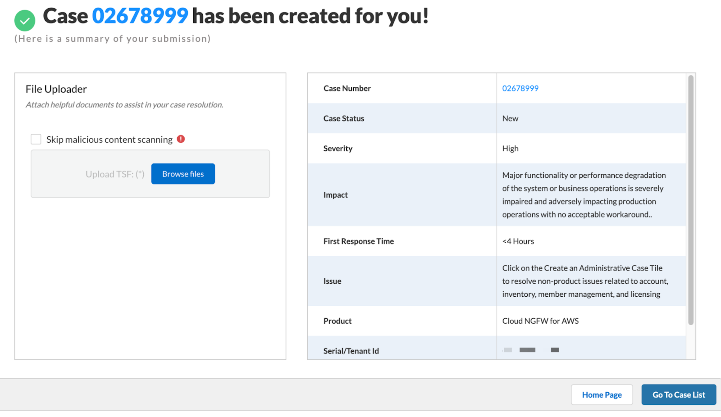Click the Upload TSF drop area
The width and height of the screenshot is (721, 417).
(x=115, y=174)
